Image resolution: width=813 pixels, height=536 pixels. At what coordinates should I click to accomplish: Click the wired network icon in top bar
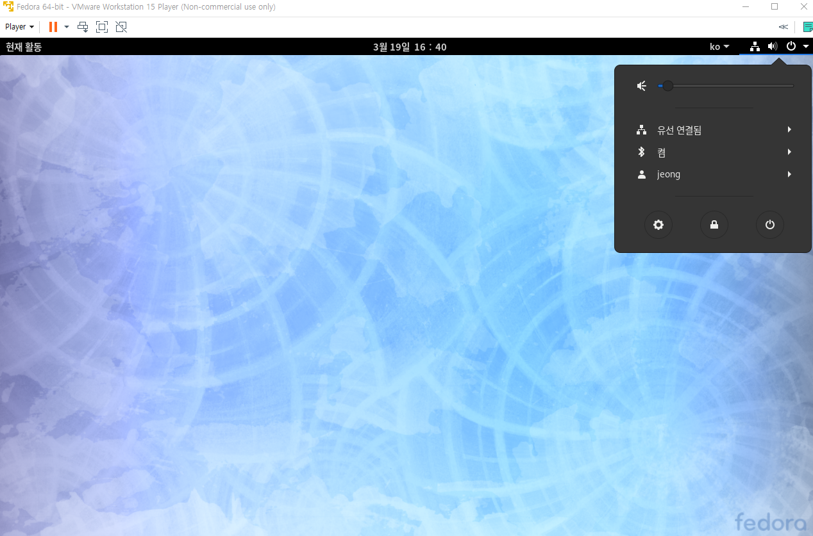tap(755, 47)
